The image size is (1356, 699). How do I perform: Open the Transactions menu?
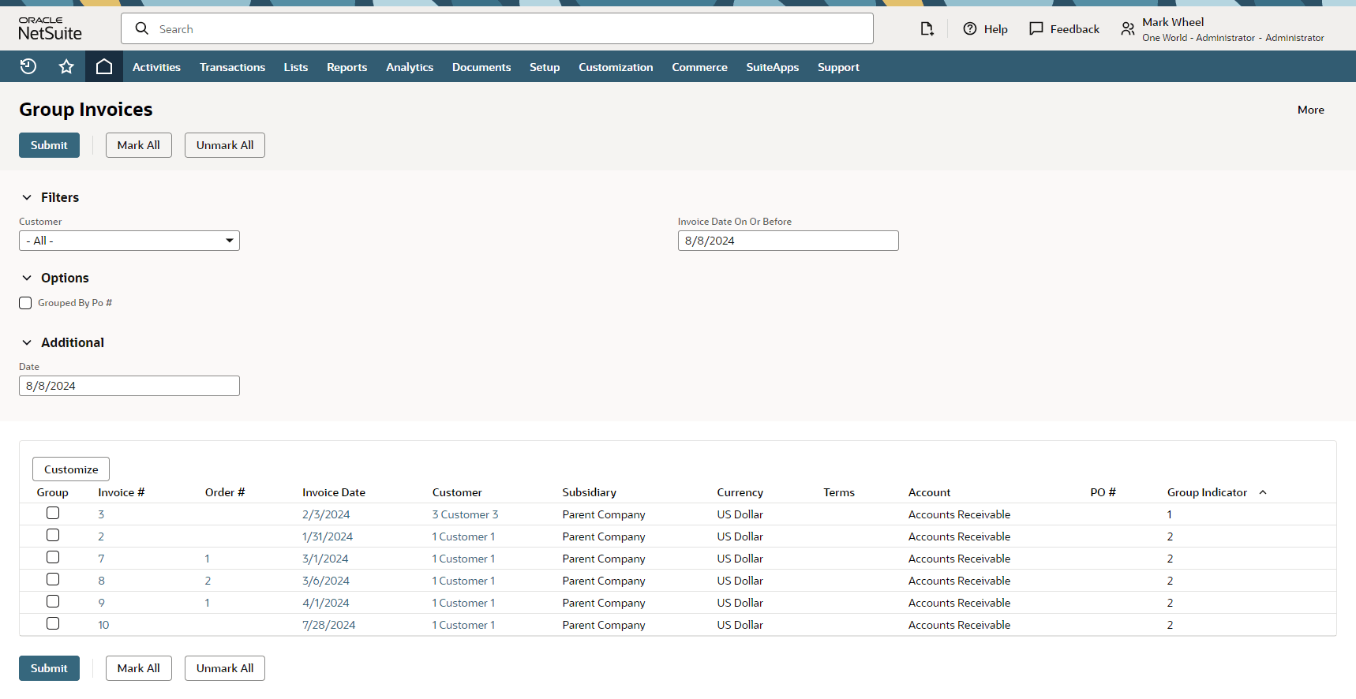click(x=232, y=67)
